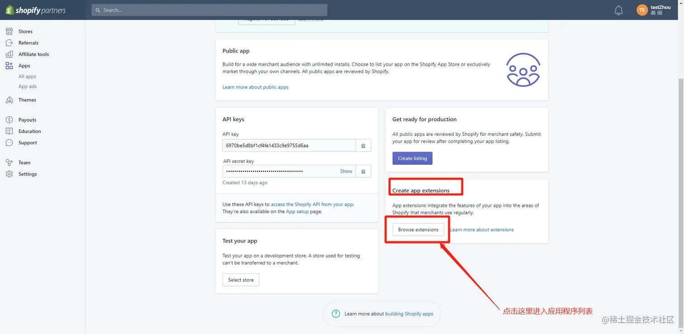Click the search magnifier icon
The height and width of the screenshot is (334, 684).
(98, 10)
